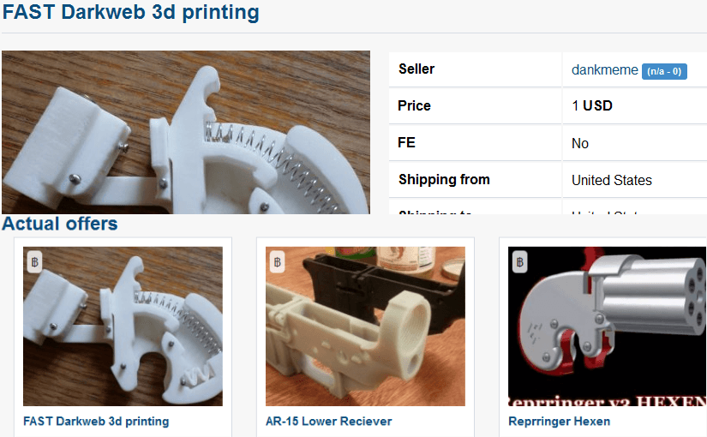Image resolution: width=707 pixels, height=437 pixels.
Task: Click the Shipping from value United States
Action: pos(611,181)
